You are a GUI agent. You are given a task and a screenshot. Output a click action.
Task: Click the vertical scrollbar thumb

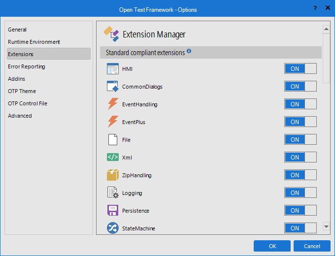coord(326,58)
